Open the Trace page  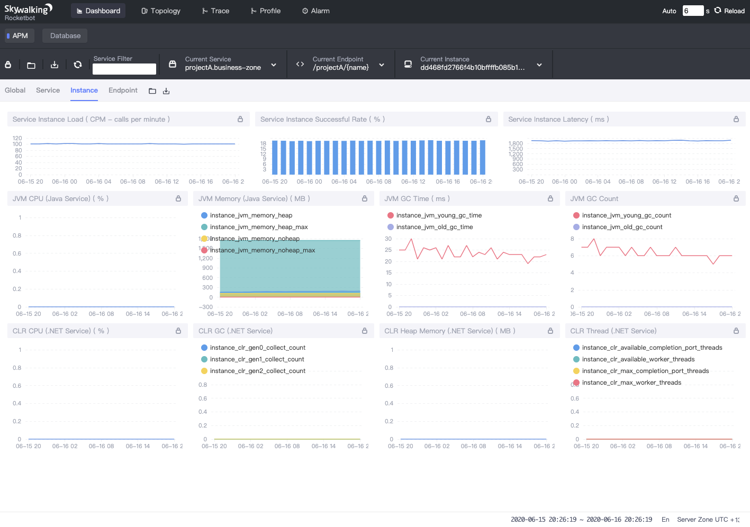coord(215,11)
